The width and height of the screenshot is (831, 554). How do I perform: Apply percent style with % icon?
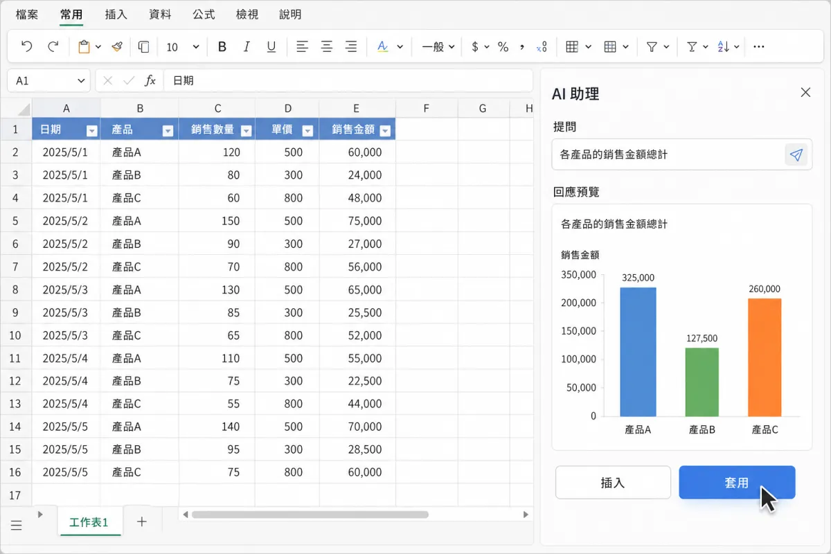tap(503, 46)
